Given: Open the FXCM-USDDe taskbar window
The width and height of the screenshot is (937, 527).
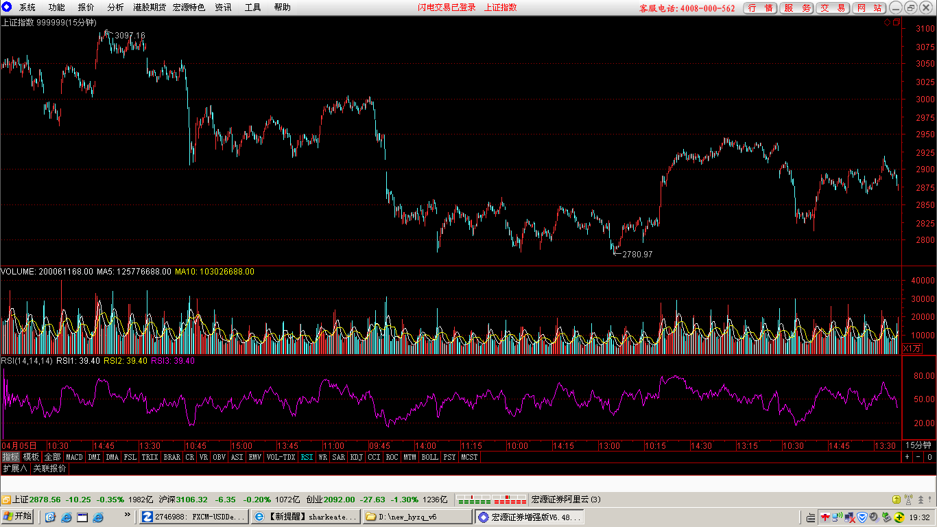Looking at the screenshot, I should (x=194, y=517).
